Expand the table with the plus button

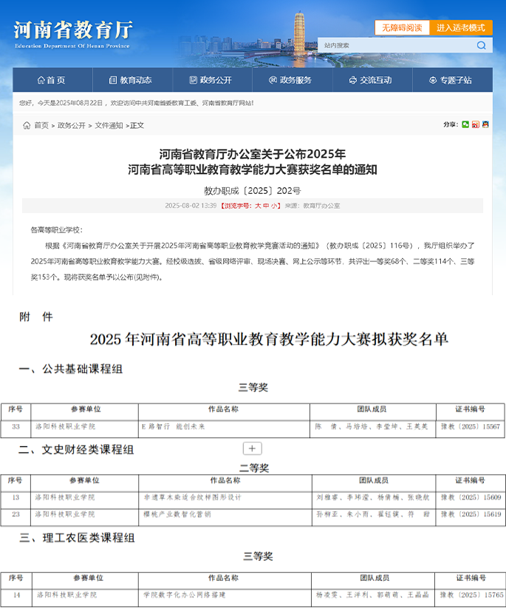coord(252,448)
